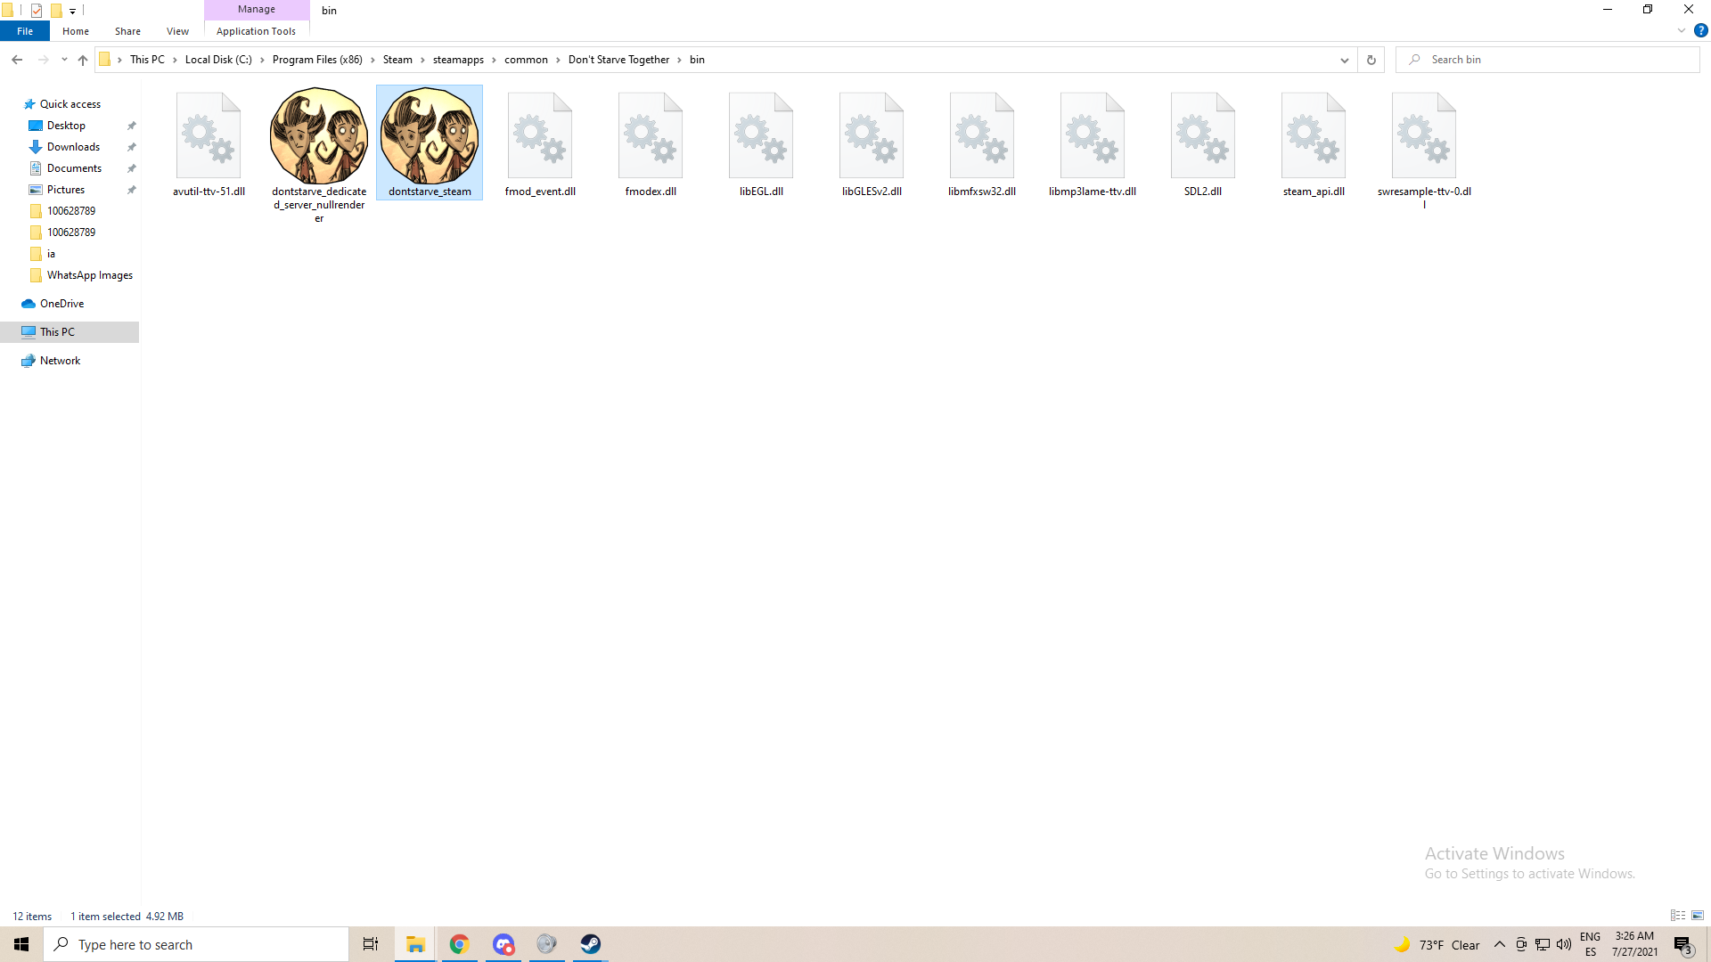1711x962 pixels.
Task: Click the refresh button beside address bar
Action: tap(1371, 60)
